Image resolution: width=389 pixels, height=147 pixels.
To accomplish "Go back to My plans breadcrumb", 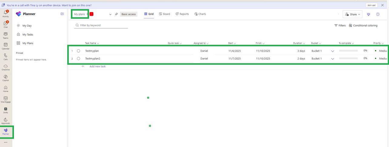I will pos(79,14).
